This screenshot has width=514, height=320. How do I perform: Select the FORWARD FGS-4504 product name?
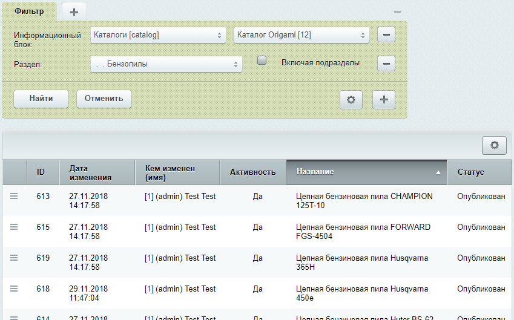(363, 232)
